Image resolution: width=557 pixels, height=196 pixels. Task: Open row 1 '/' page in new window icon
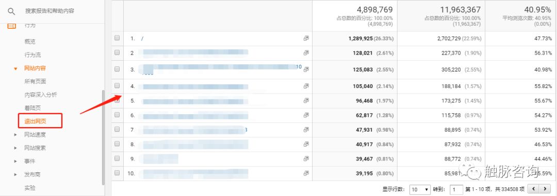306,38
